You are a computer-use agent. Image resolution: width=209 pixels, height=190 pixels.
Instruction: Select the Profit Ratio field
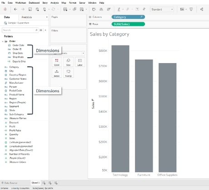pyautogui.click(x=15, y=130)
